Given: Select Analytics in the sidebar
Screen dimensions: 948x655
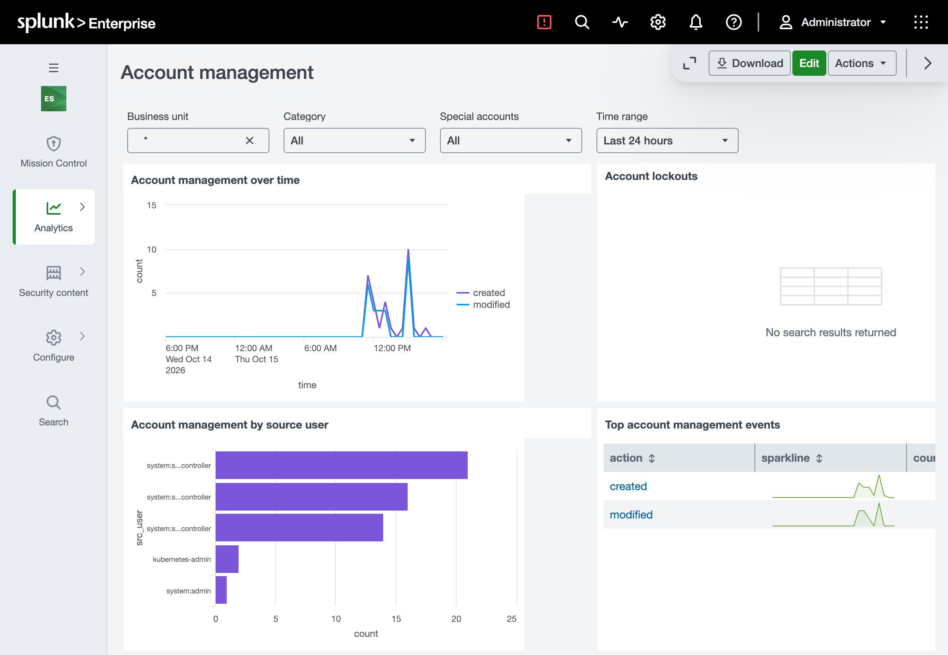Looking at the screenshot, I should coord(53,217).
